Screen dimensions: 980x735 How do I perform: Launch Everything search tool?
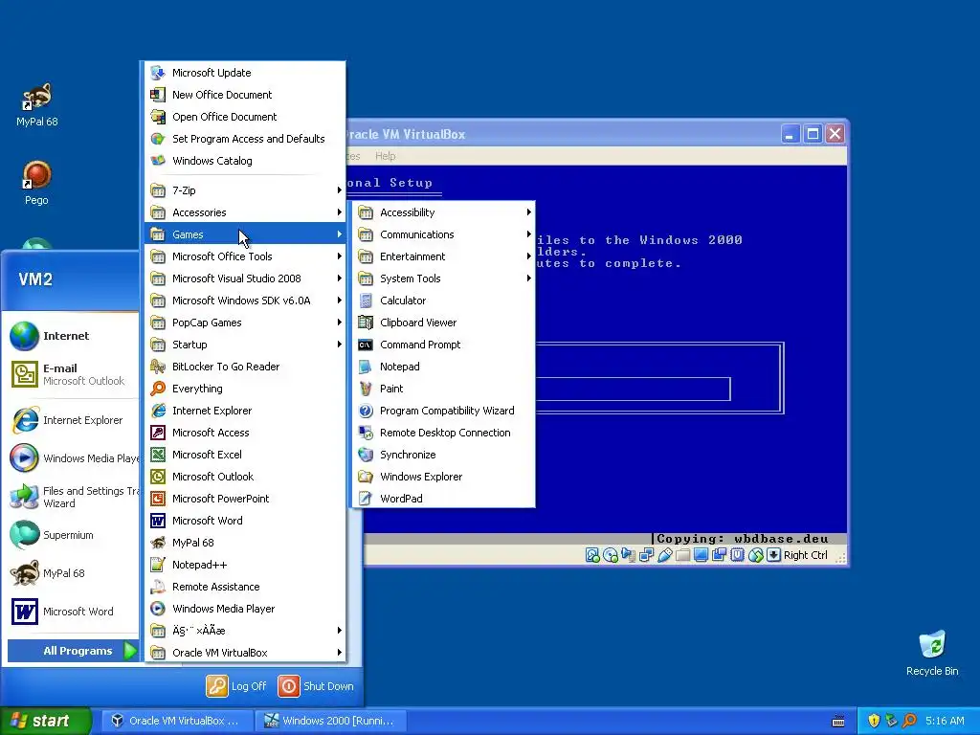[245, 389]
